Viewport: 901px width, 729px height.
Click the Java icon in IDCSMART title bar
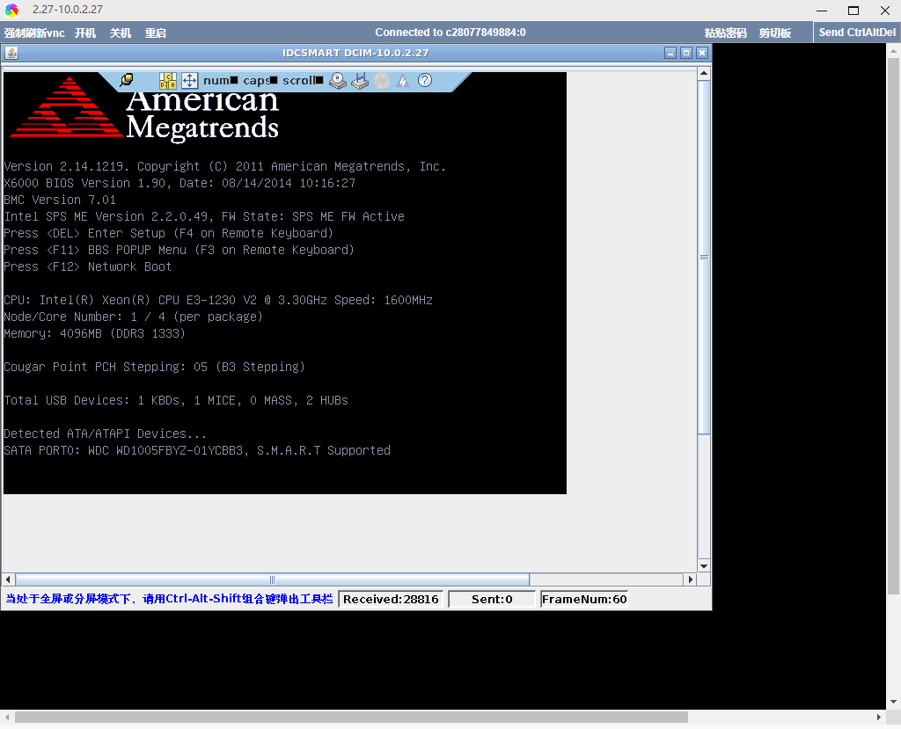[x=11, y=53]
